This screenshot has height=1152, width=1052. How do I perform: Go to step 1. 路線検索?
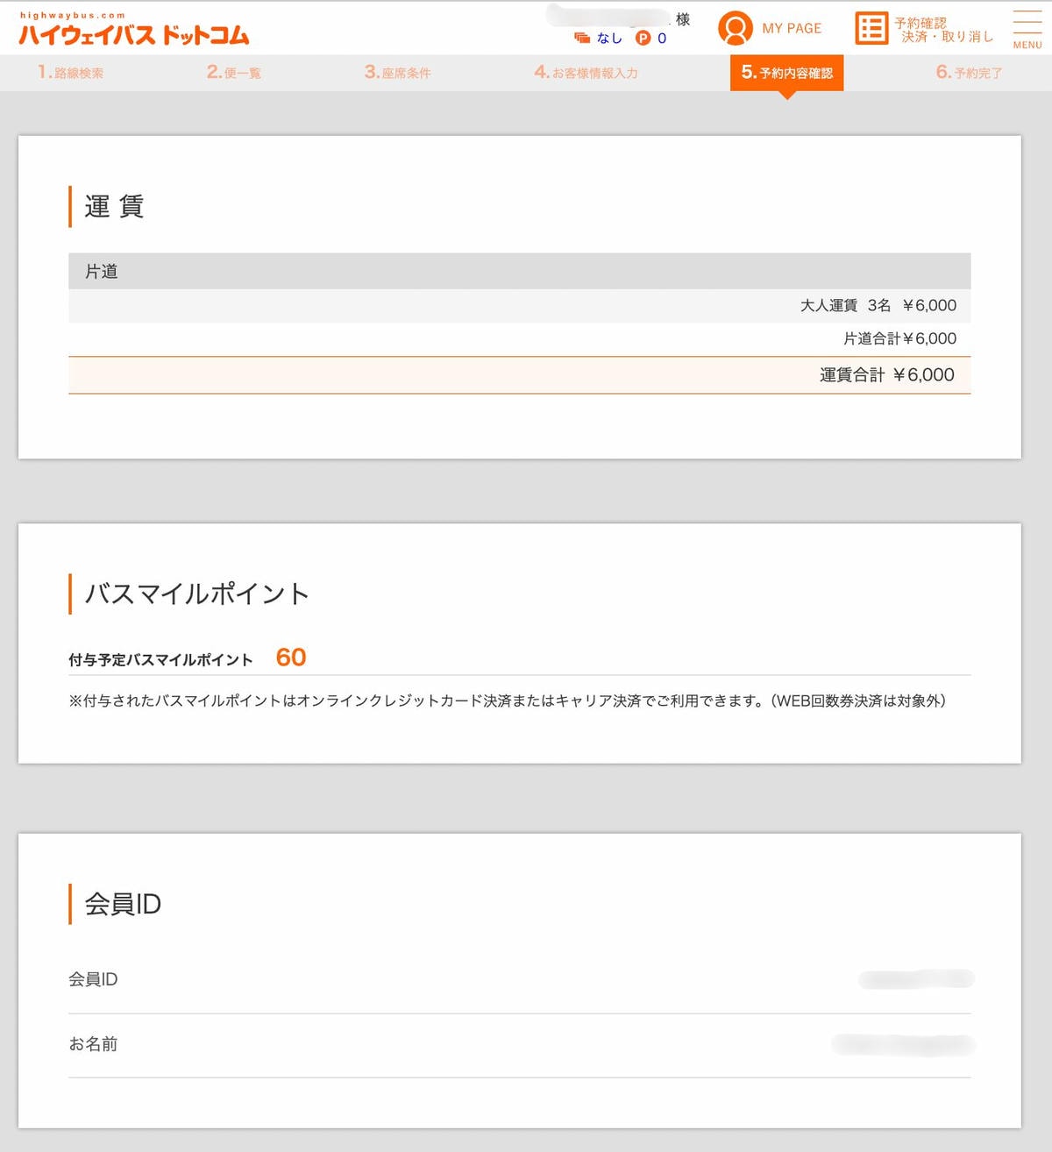point(70,73)
